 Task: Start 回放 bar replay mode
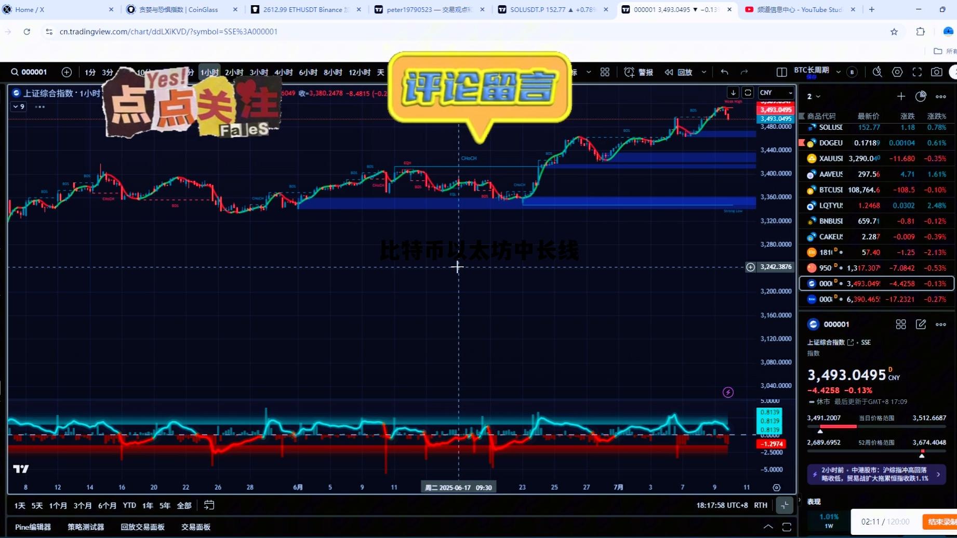[x=678, y=72]
